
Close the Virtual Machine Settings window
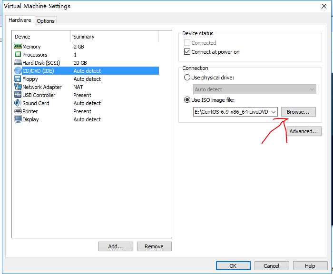pyautogui.click(x=323, y=6)
